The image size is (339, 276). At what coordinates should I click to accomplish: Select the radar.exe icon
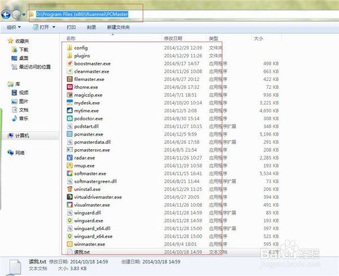[69, 158]
